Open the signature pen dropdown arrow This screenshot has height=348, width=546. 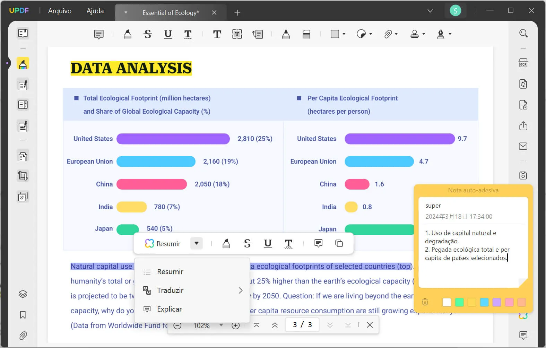[450, 34]
